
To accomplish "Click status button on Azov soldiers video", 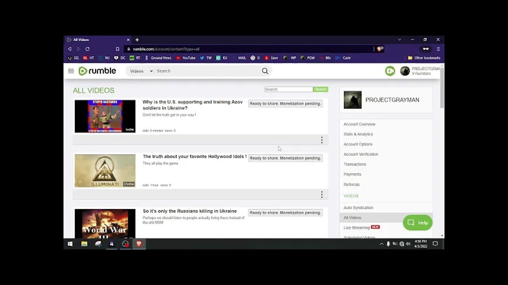I will coord(285,104).
